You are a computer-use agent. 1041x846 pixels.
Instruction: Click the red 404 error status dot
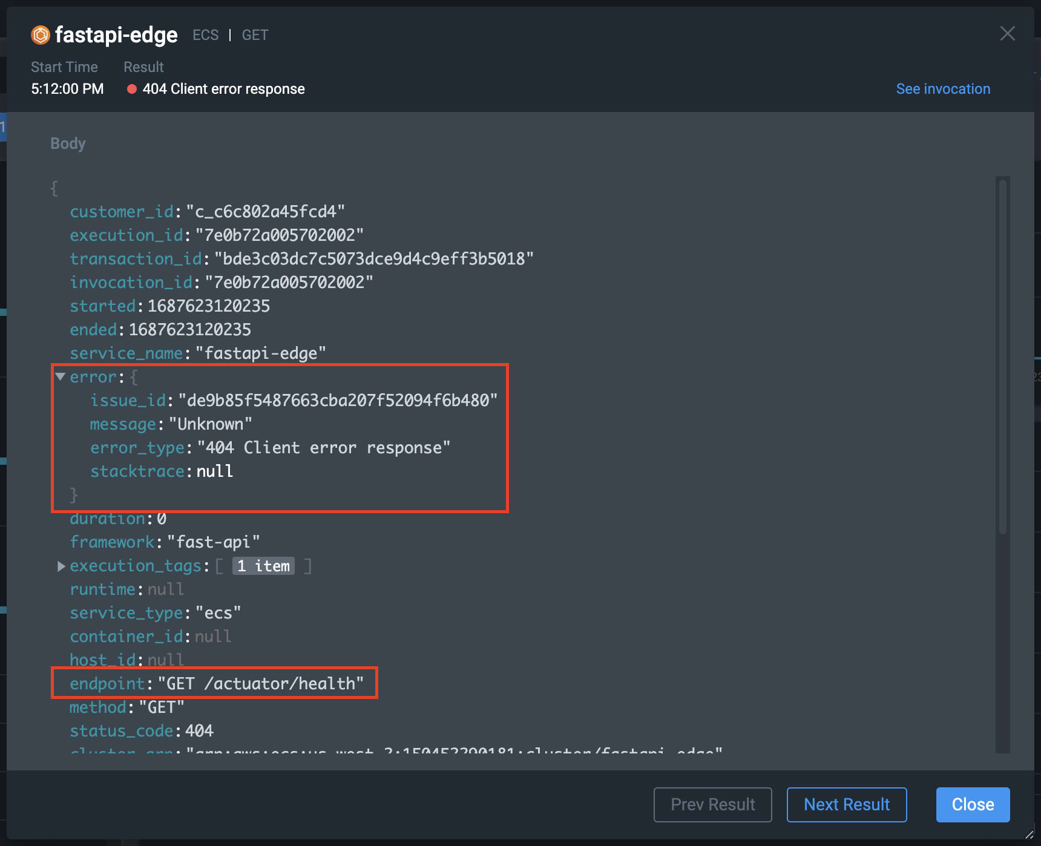coord(132,88)
